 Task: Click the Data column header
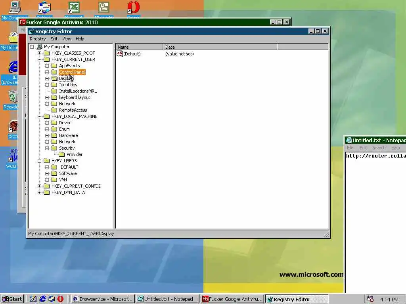click(220, 47)
